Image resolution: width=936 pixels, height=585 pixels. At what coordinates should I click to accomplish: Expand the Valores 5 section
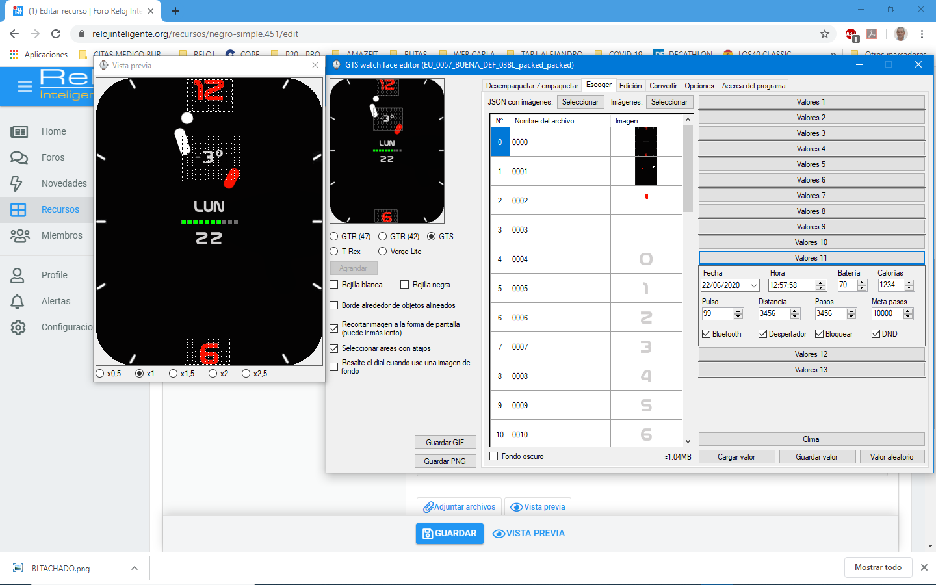coord(811,164)
